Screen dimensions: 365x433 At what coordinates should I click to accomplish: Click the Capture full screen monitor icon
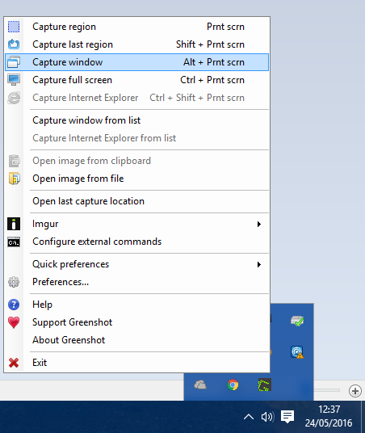[14, 80]
